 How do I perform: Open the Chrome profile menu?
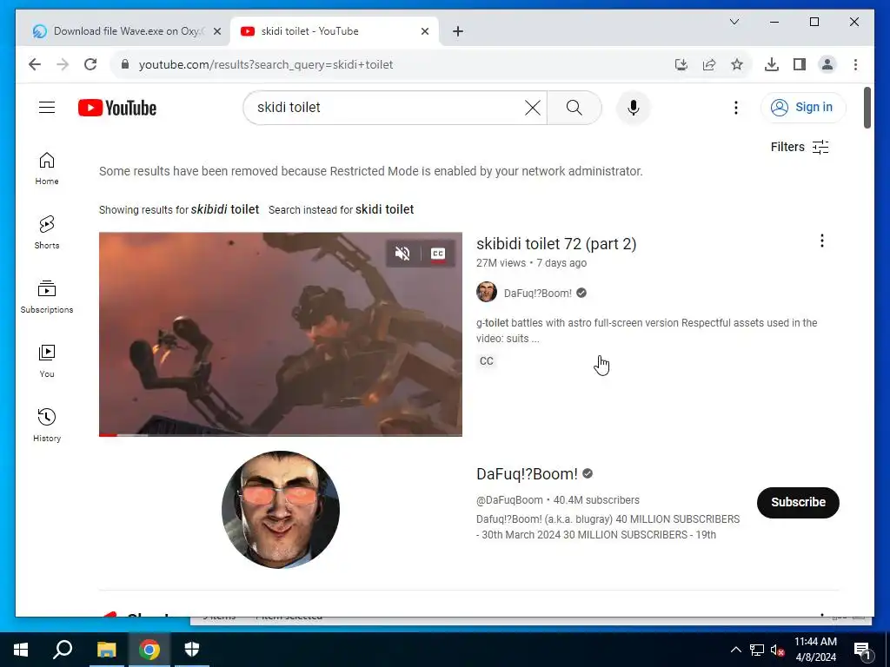(x=827, y=64)
